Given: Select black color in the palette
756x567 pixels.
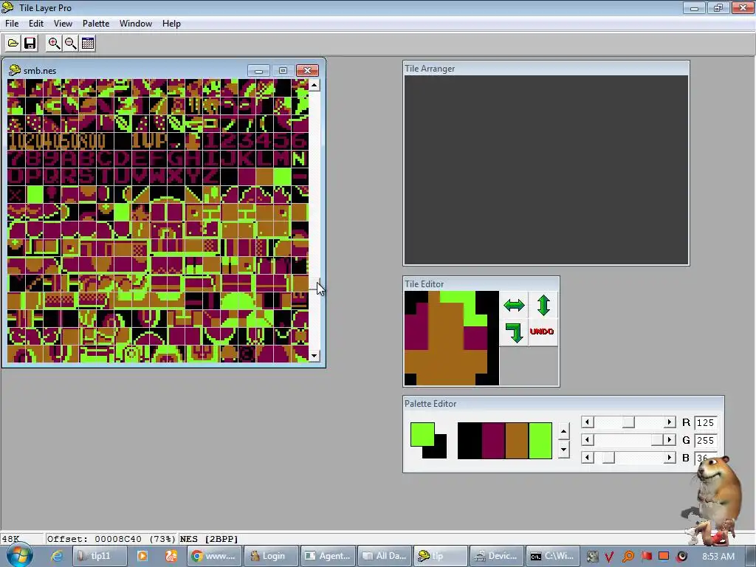Looking at the screenshot, I should pos(469,441).
